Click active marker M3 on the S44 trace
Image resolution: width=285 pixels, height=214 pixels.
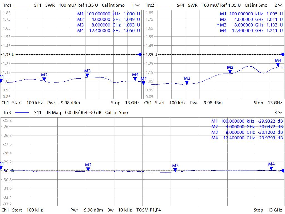(230, 72)
